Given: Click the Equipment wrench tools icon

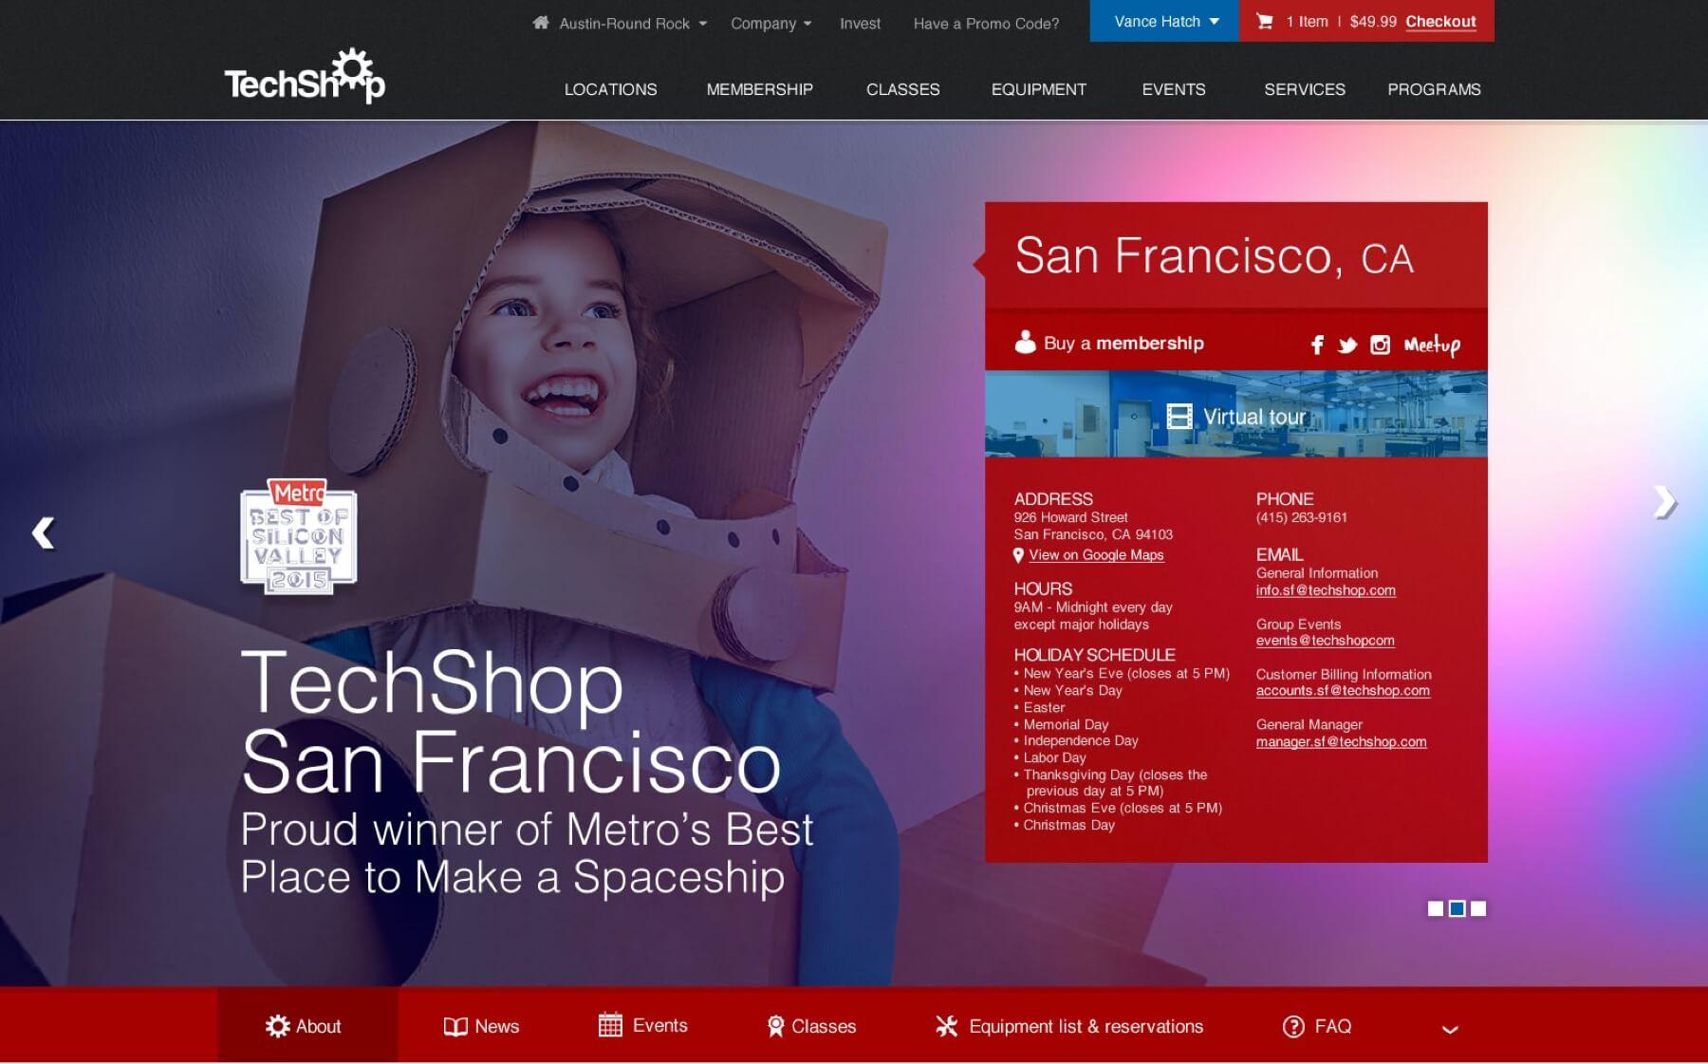Looking at the screenshot, I should (946, 1026).
